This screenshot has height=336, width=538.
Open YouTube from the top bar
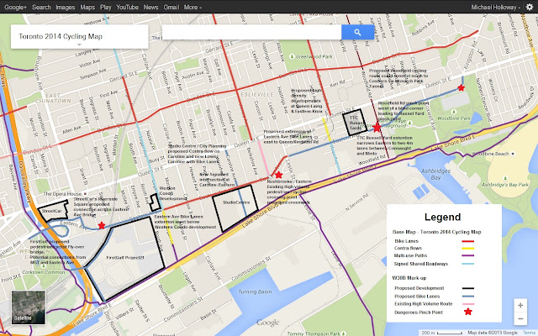(127, 7)
